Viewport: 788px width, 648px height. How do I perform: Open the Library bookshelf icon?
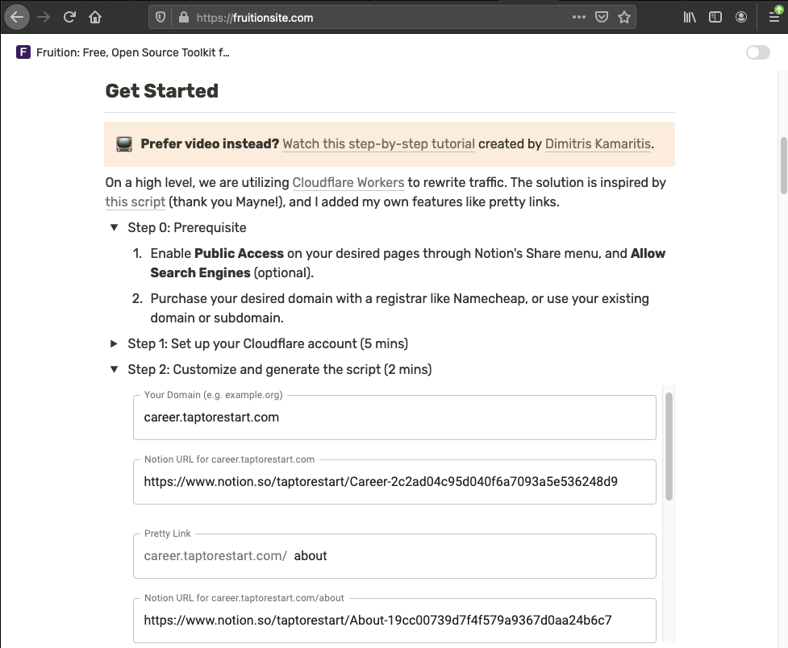click(x=690, y=17)
